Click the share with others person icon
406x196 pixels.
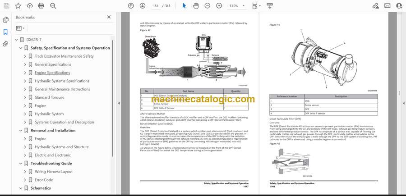pyautogui.click(x=399, y=6)
